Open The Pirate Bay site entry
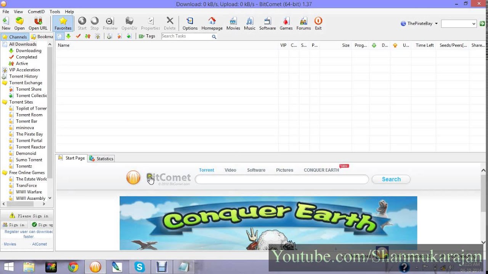488x274 pixels. click(29, 134)
